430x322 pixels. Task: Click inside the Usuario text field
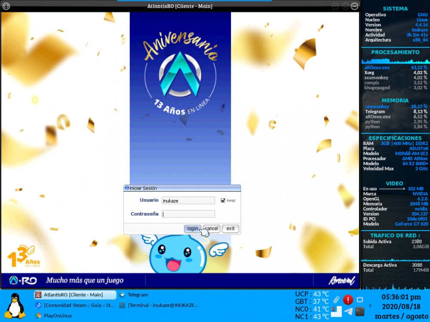pos(188,200)
